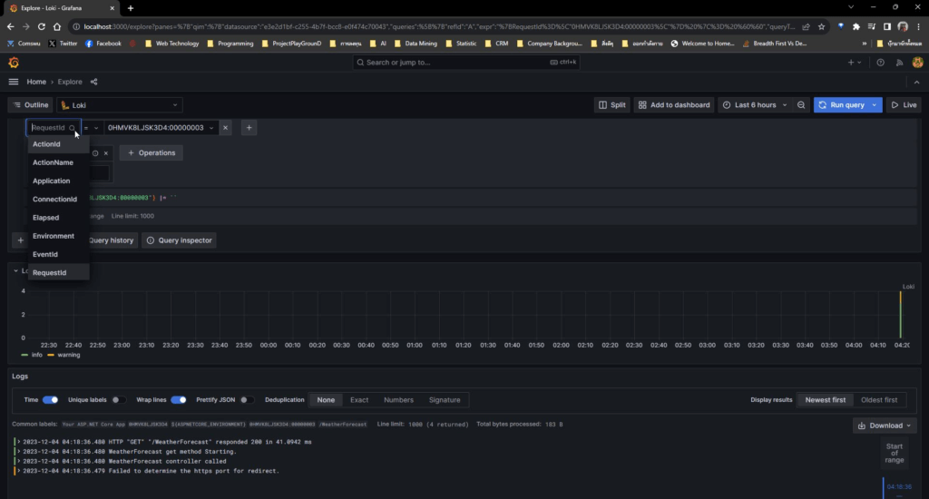929x499 pixels.
Task: Open the Download dropdown
Action: (885, 426)
